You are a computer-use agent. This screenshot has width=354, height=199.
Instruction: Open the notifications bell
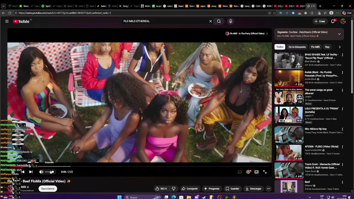tap(333, 21)
